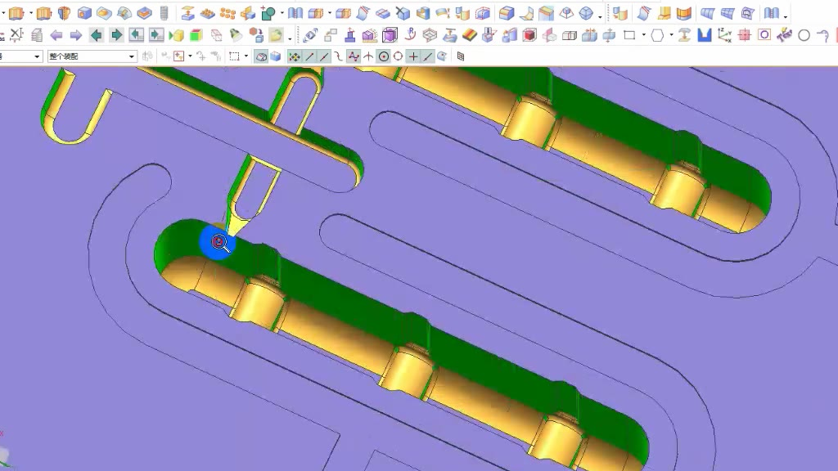Click the dark green right arrow icon

pos(116,35)
